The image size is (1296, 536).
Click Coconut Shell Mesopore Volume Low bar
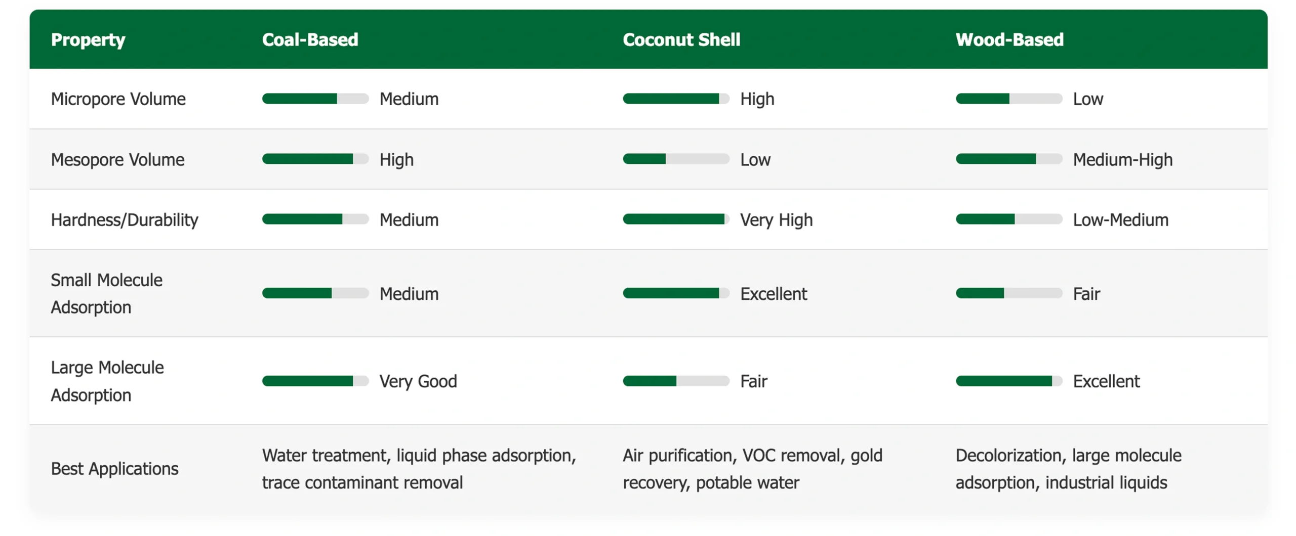coord(675,159)
